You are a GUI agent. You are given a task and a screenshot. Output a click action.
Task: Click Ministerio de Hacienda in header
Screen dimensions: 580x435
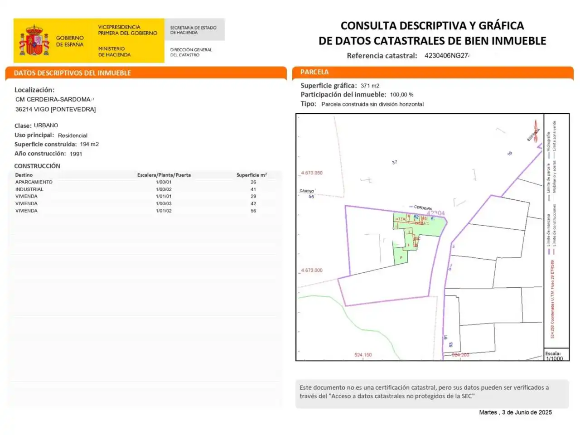coord(114,52)
